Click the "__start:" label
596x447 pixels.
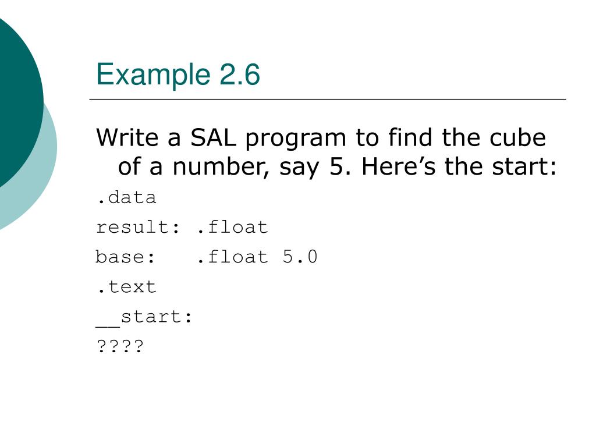144,318
